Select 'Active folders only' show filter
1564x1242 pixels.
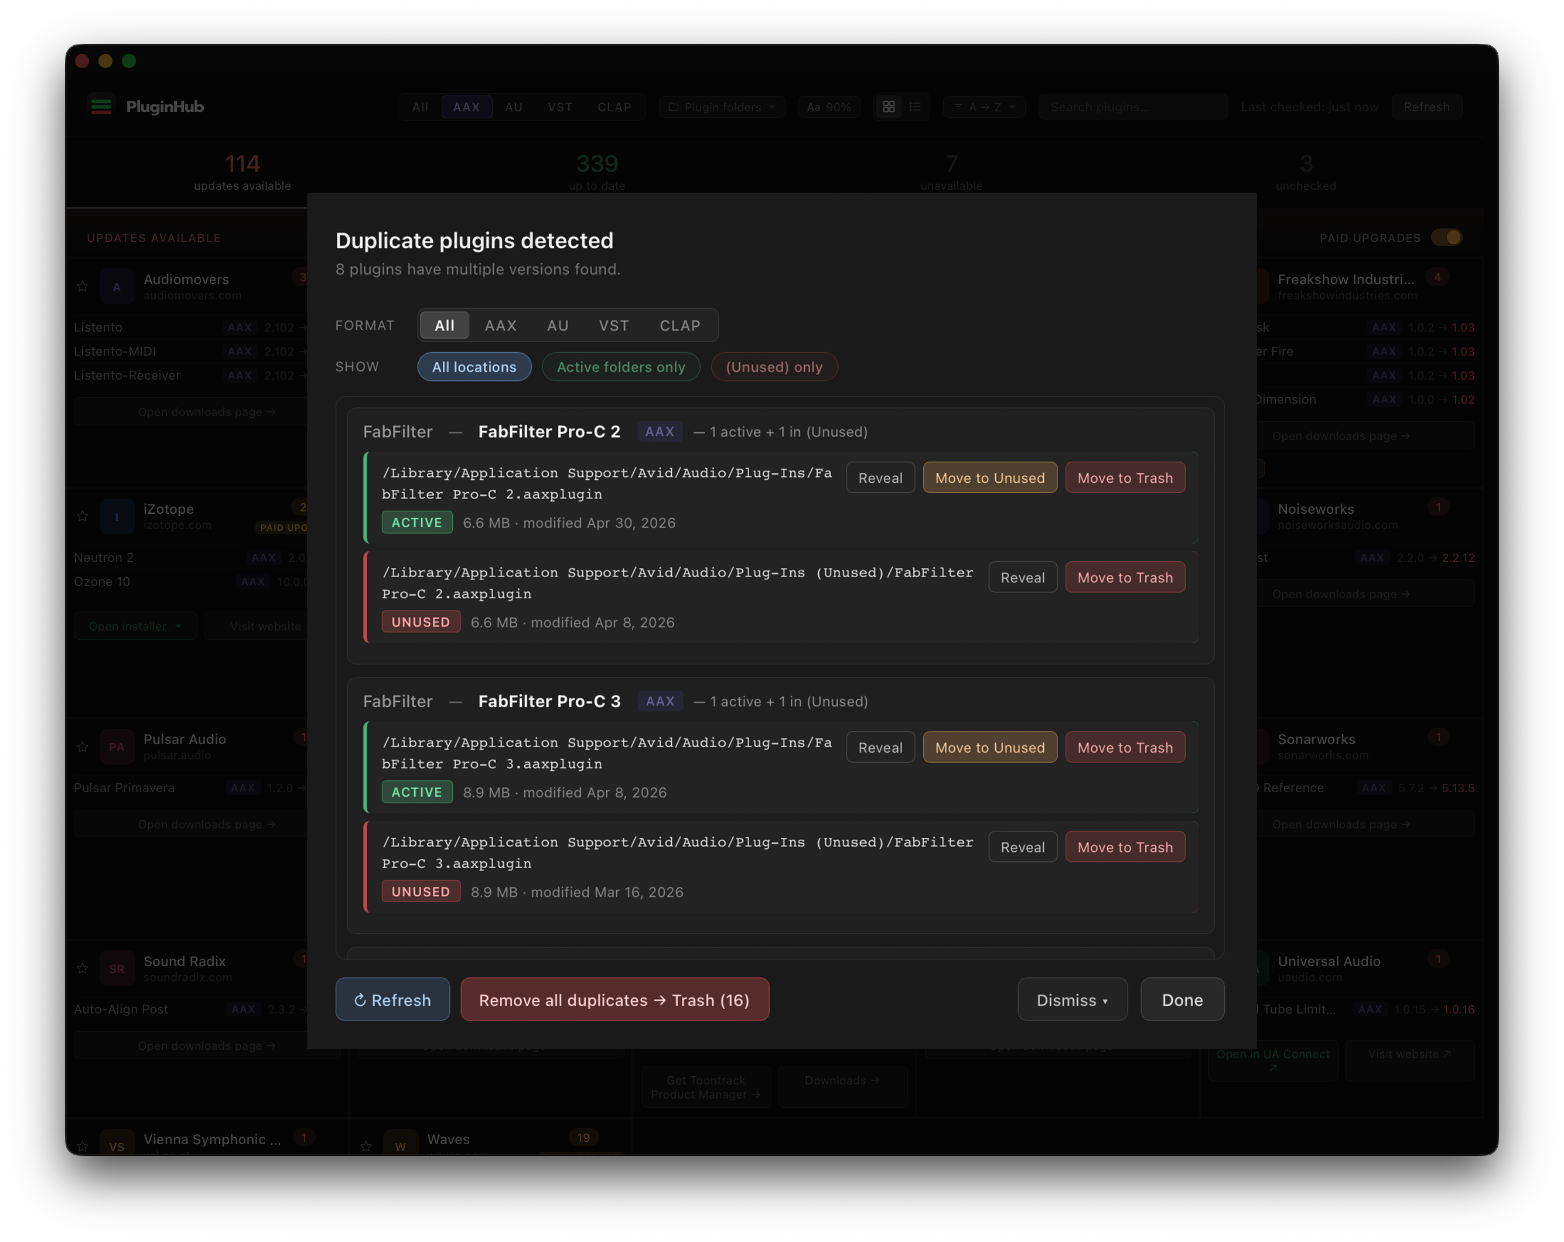pos(621,366)
